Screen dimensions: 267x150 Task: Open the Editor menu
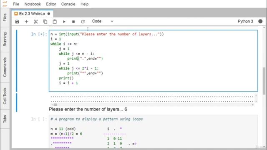[x=51, y=4]
